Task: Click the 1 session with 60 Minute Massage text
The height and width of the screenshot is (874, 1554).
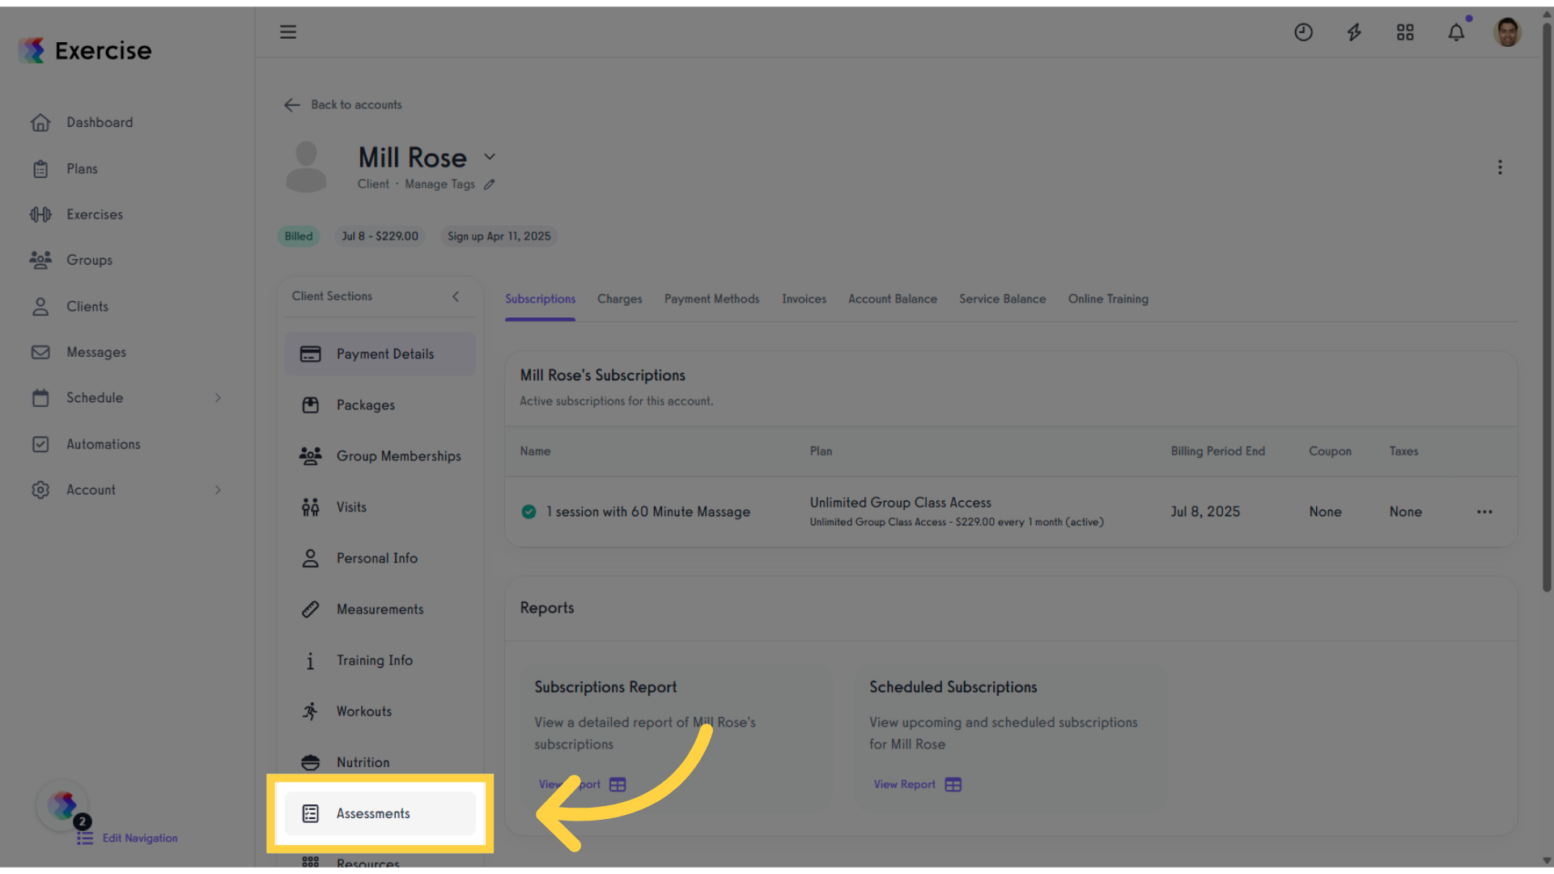Action: click(x=647, y=512)
